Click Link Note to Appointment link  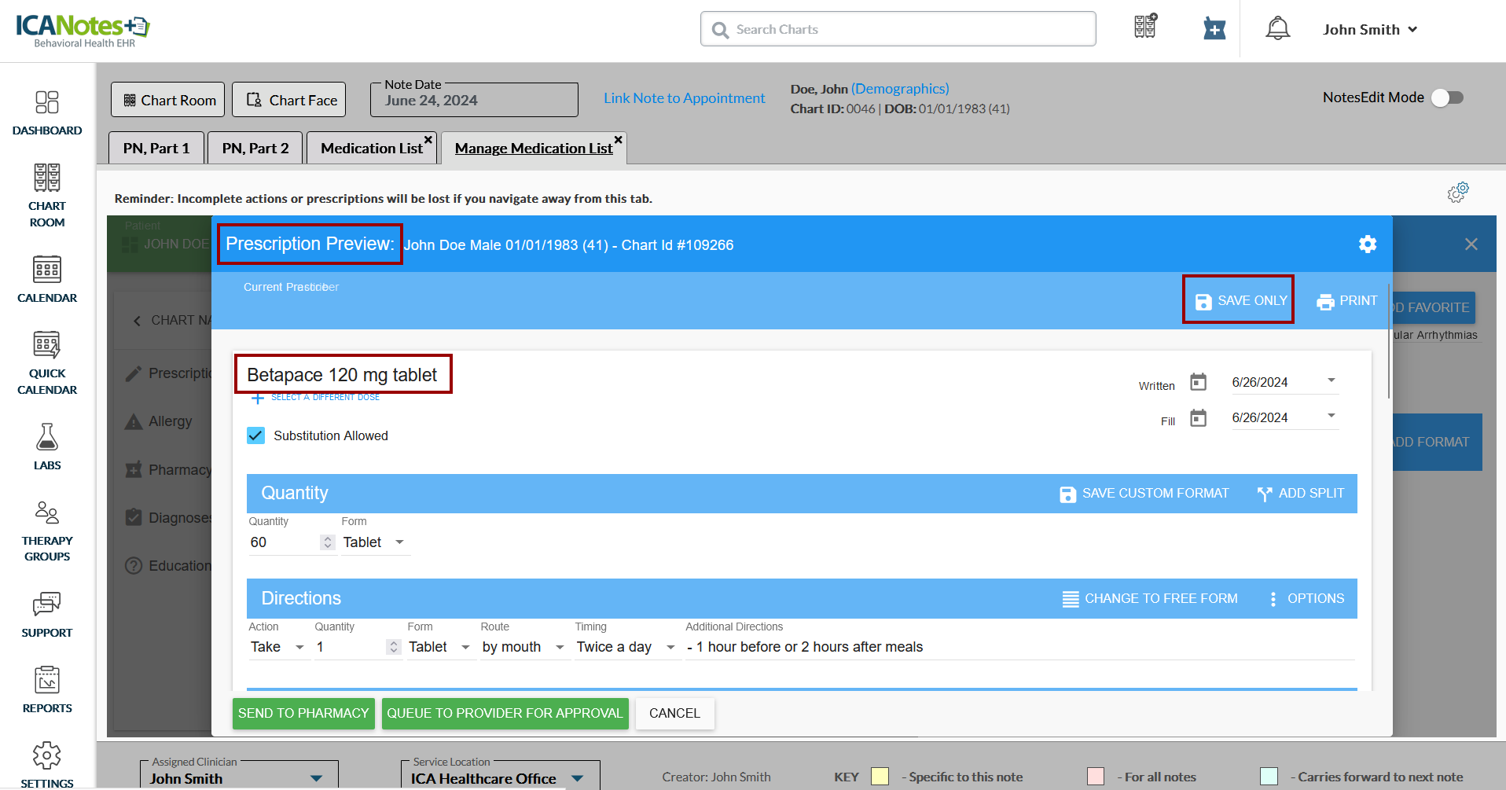pyautogui.click(x=684, y=98)
